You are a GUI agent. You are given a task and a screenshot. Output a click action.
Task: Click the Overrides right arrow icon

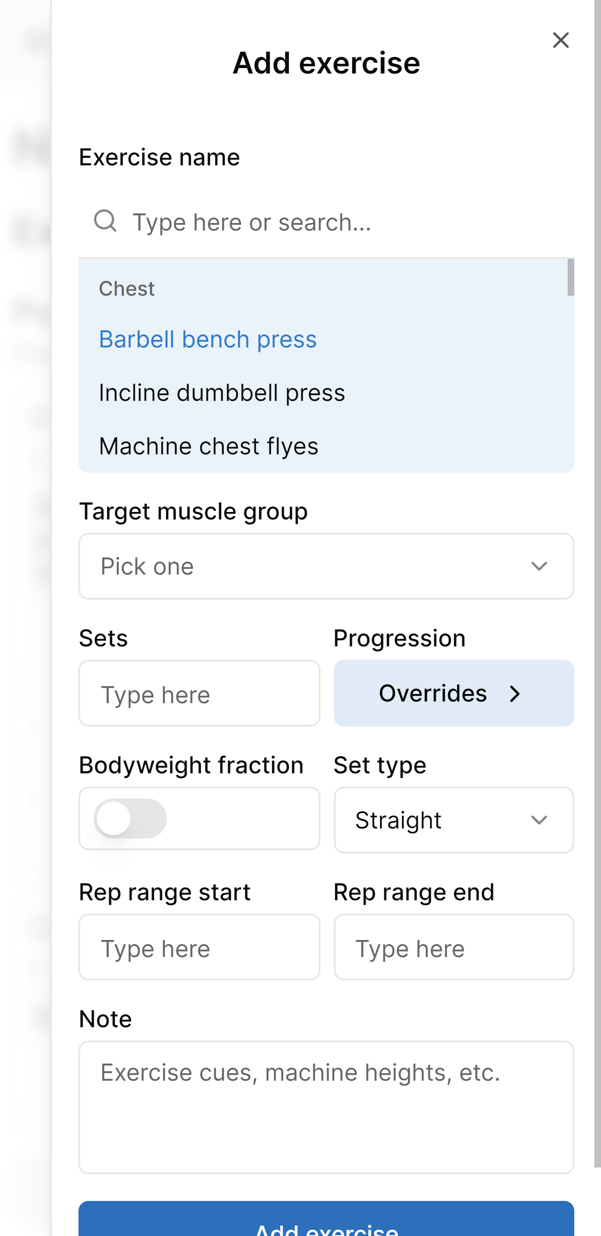(515, 694)
